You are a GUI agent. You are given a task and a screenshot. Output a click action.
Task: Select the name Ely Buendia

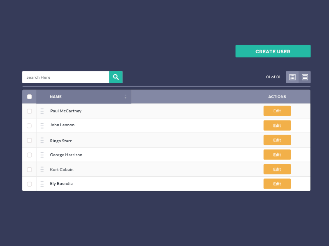pyautogui.click(x=61, y=184)
